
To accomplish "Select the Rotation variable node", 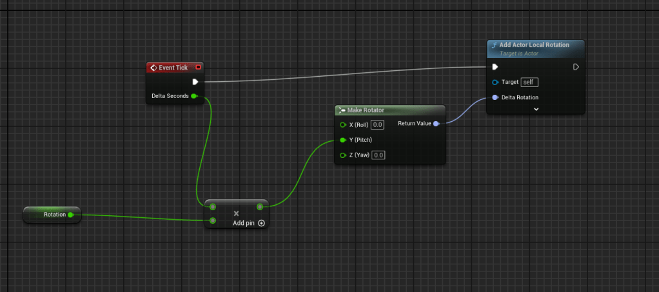I will click(x=52, y=215).
